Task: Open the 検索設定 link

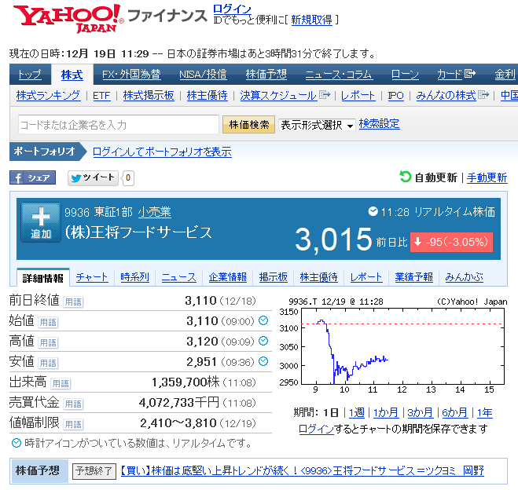Action: pyautogui.click(x=379, y=124)
